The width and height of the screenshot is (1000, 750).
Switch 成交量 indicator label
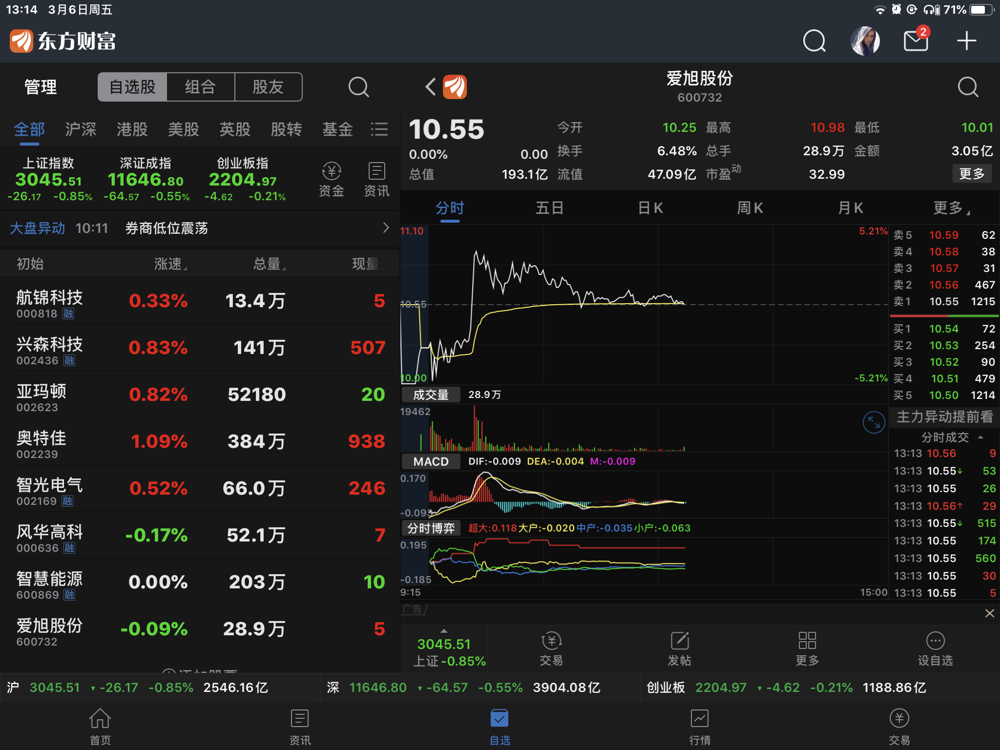click(x=431, y=395)
